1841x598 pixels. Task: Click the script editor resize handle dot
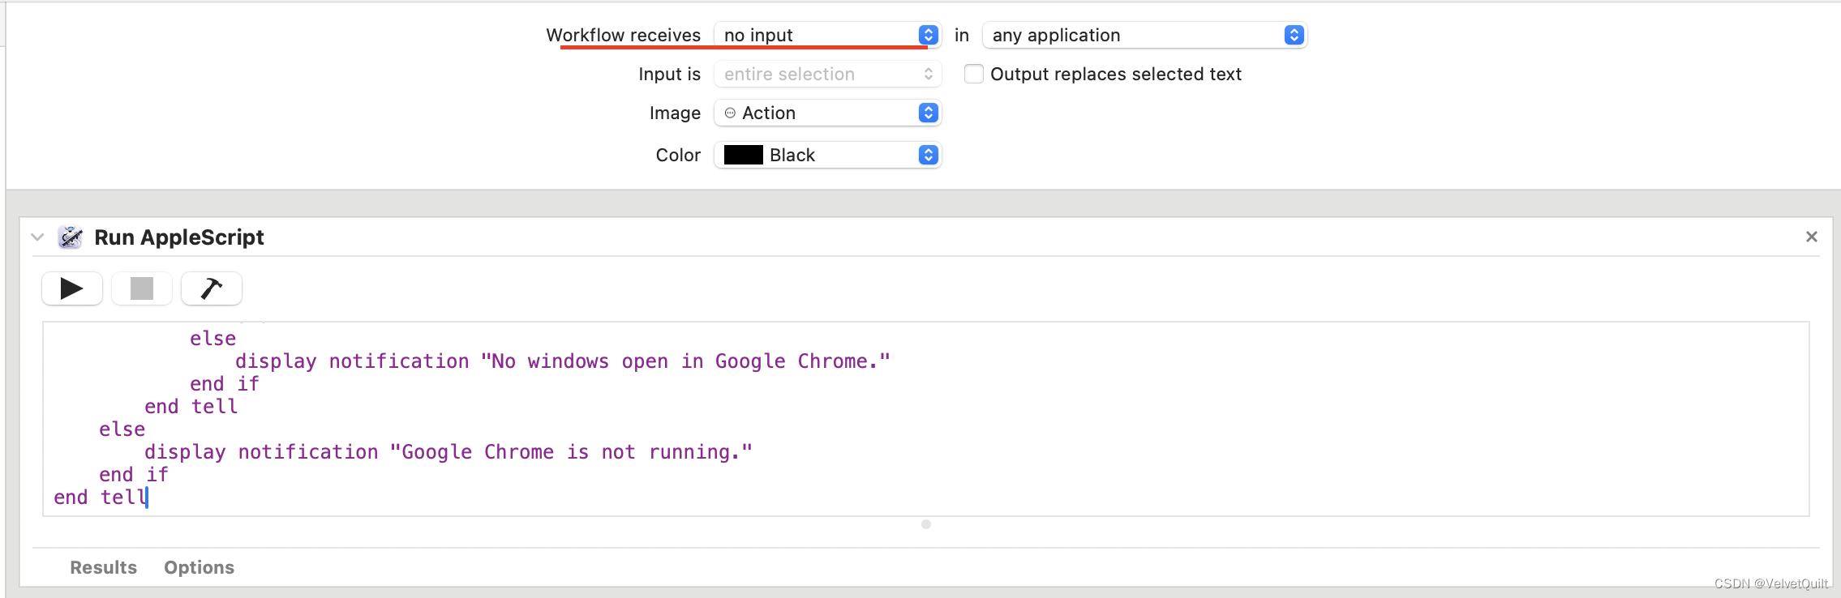926,524
